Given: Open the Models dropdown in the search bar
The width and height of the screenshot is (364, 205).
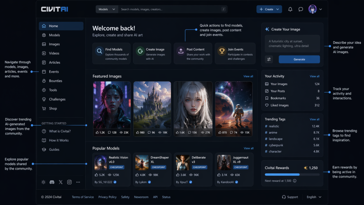Looking at the screenshot, I should [107, 9].
